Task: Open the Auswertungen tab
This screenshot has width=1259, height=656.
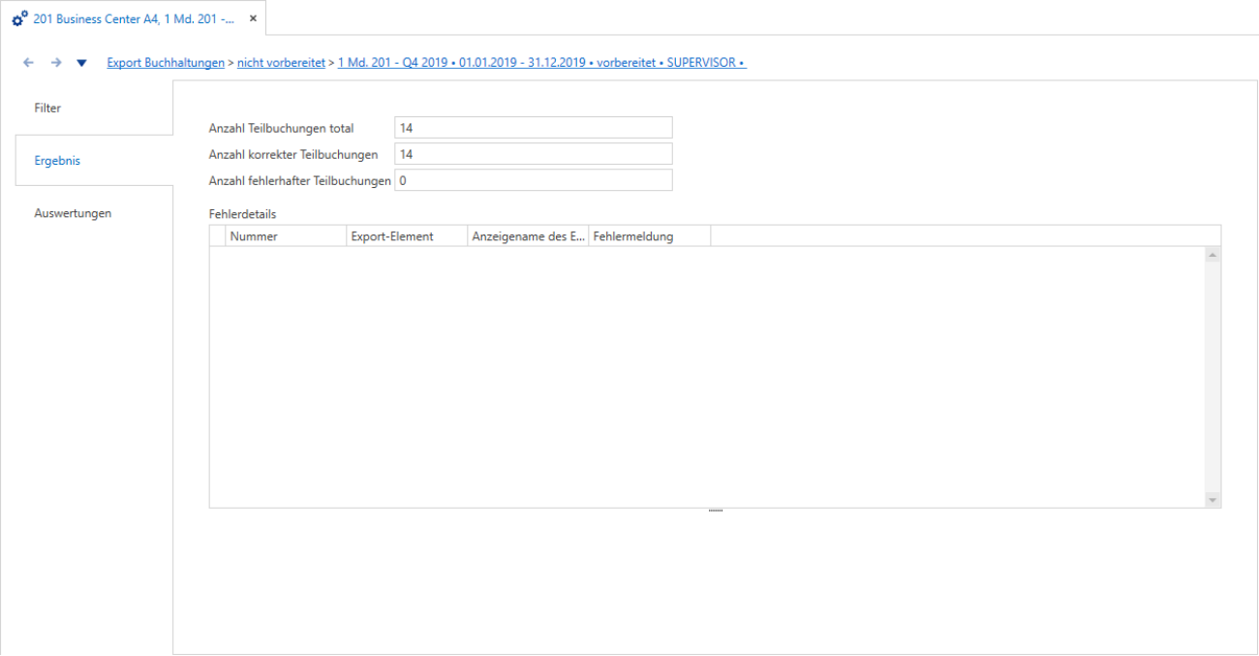Action: click(x=94, y=213)
